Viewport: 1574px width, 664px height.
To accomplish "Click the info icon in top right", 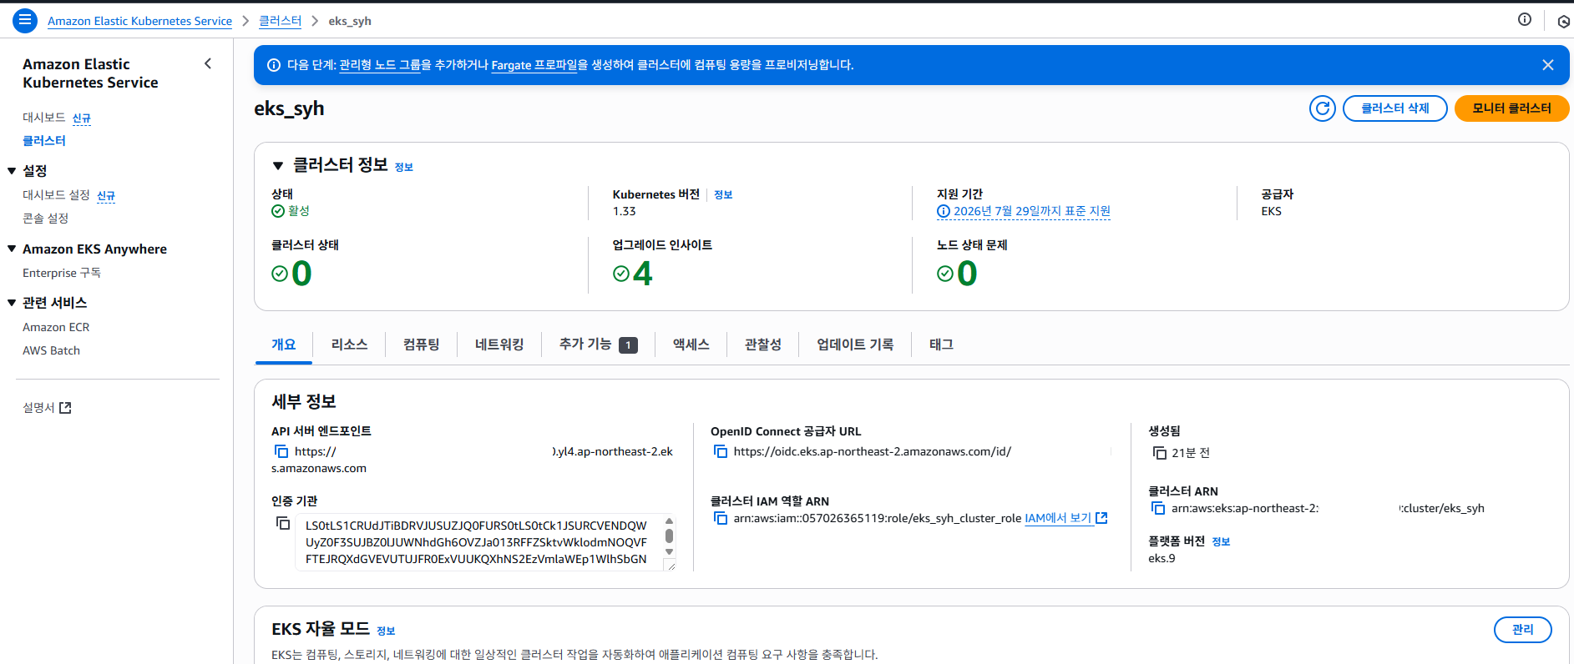I will [1525, 19].
